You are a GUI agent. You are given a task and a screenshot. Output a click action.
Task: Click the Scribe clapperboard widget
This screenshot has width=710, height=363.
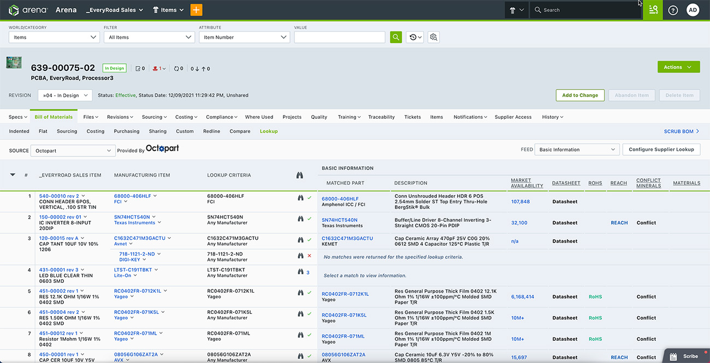click(687, 356)
